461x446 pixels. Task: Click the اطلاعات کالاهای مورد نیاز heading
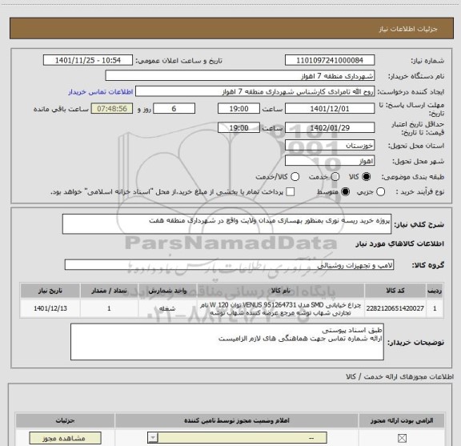[400, 243]
